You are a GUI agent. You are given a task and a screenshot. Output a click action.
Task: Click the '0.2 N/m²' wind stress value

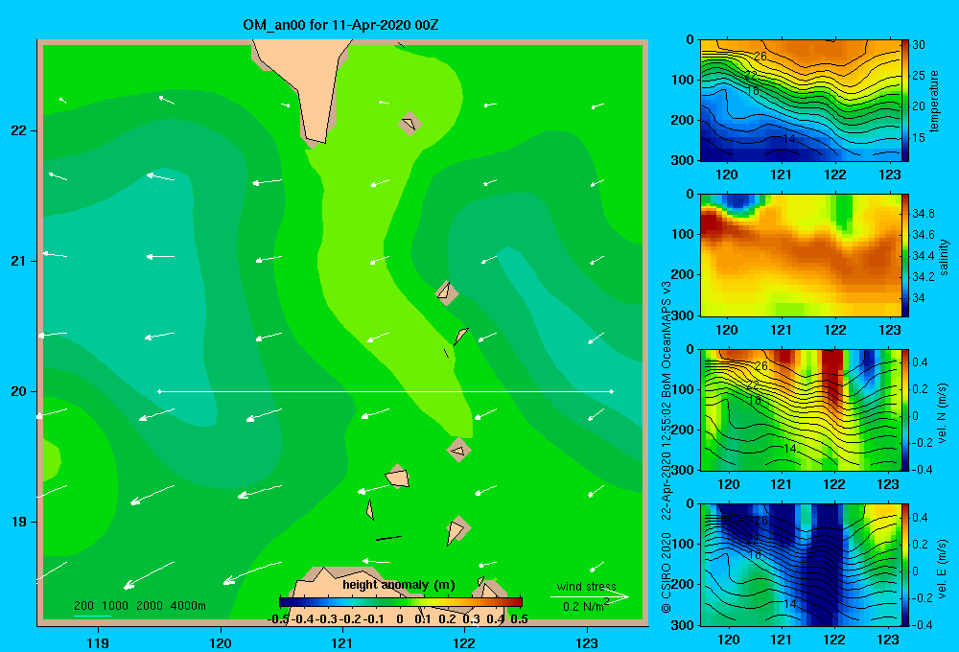pos(586,606)
